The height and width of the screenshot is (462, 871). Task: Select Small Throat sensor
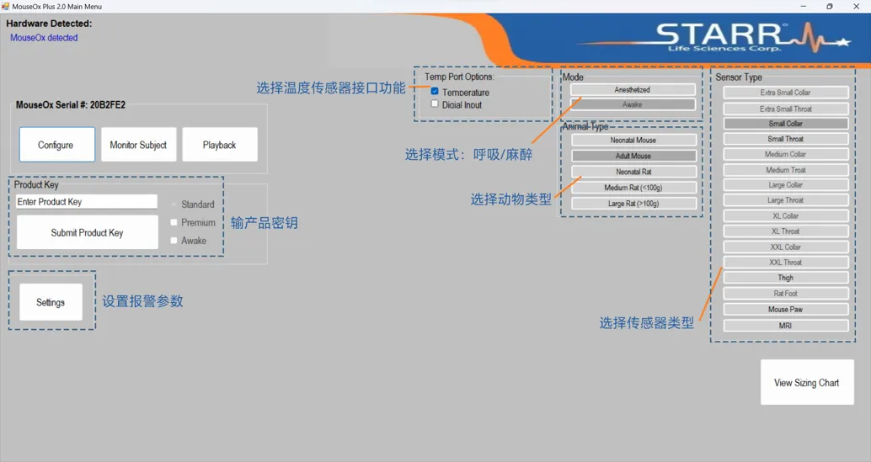click(785, 139)
